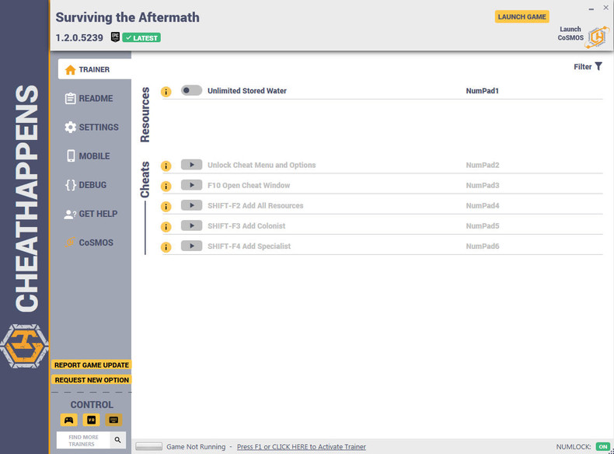Click the Epic Games store icon
Viewport: 614px width, 454px height.
[115, 37]
